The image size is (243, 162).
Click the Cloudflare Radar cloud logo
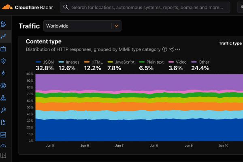(7, 7)
